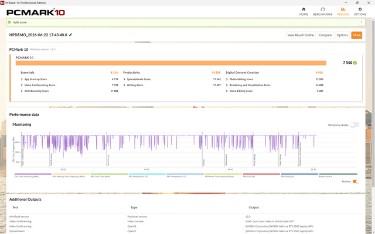Click the Web Browsing marker line in chart
Viewport: 375px width, 234px height.
coord(50,149)
